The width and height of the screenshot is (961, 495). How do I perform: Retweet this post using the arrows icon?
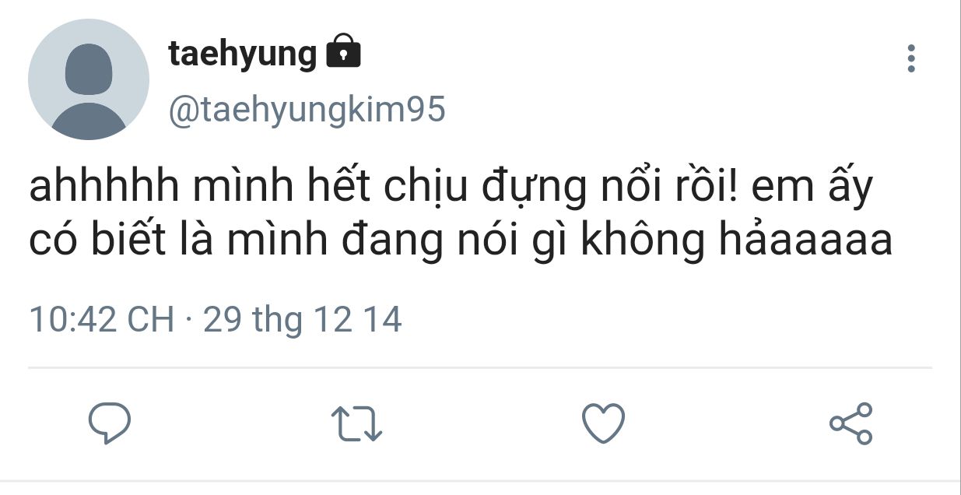coord(356,424)
